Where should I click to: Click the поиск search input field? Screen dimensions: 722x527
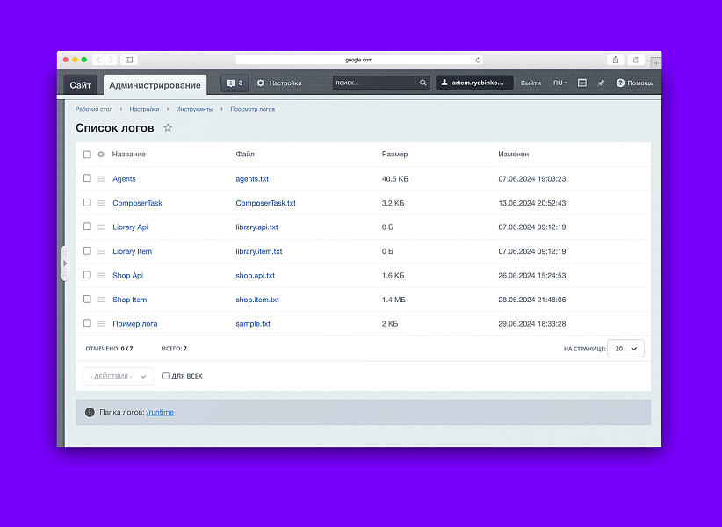coord(374,83)
